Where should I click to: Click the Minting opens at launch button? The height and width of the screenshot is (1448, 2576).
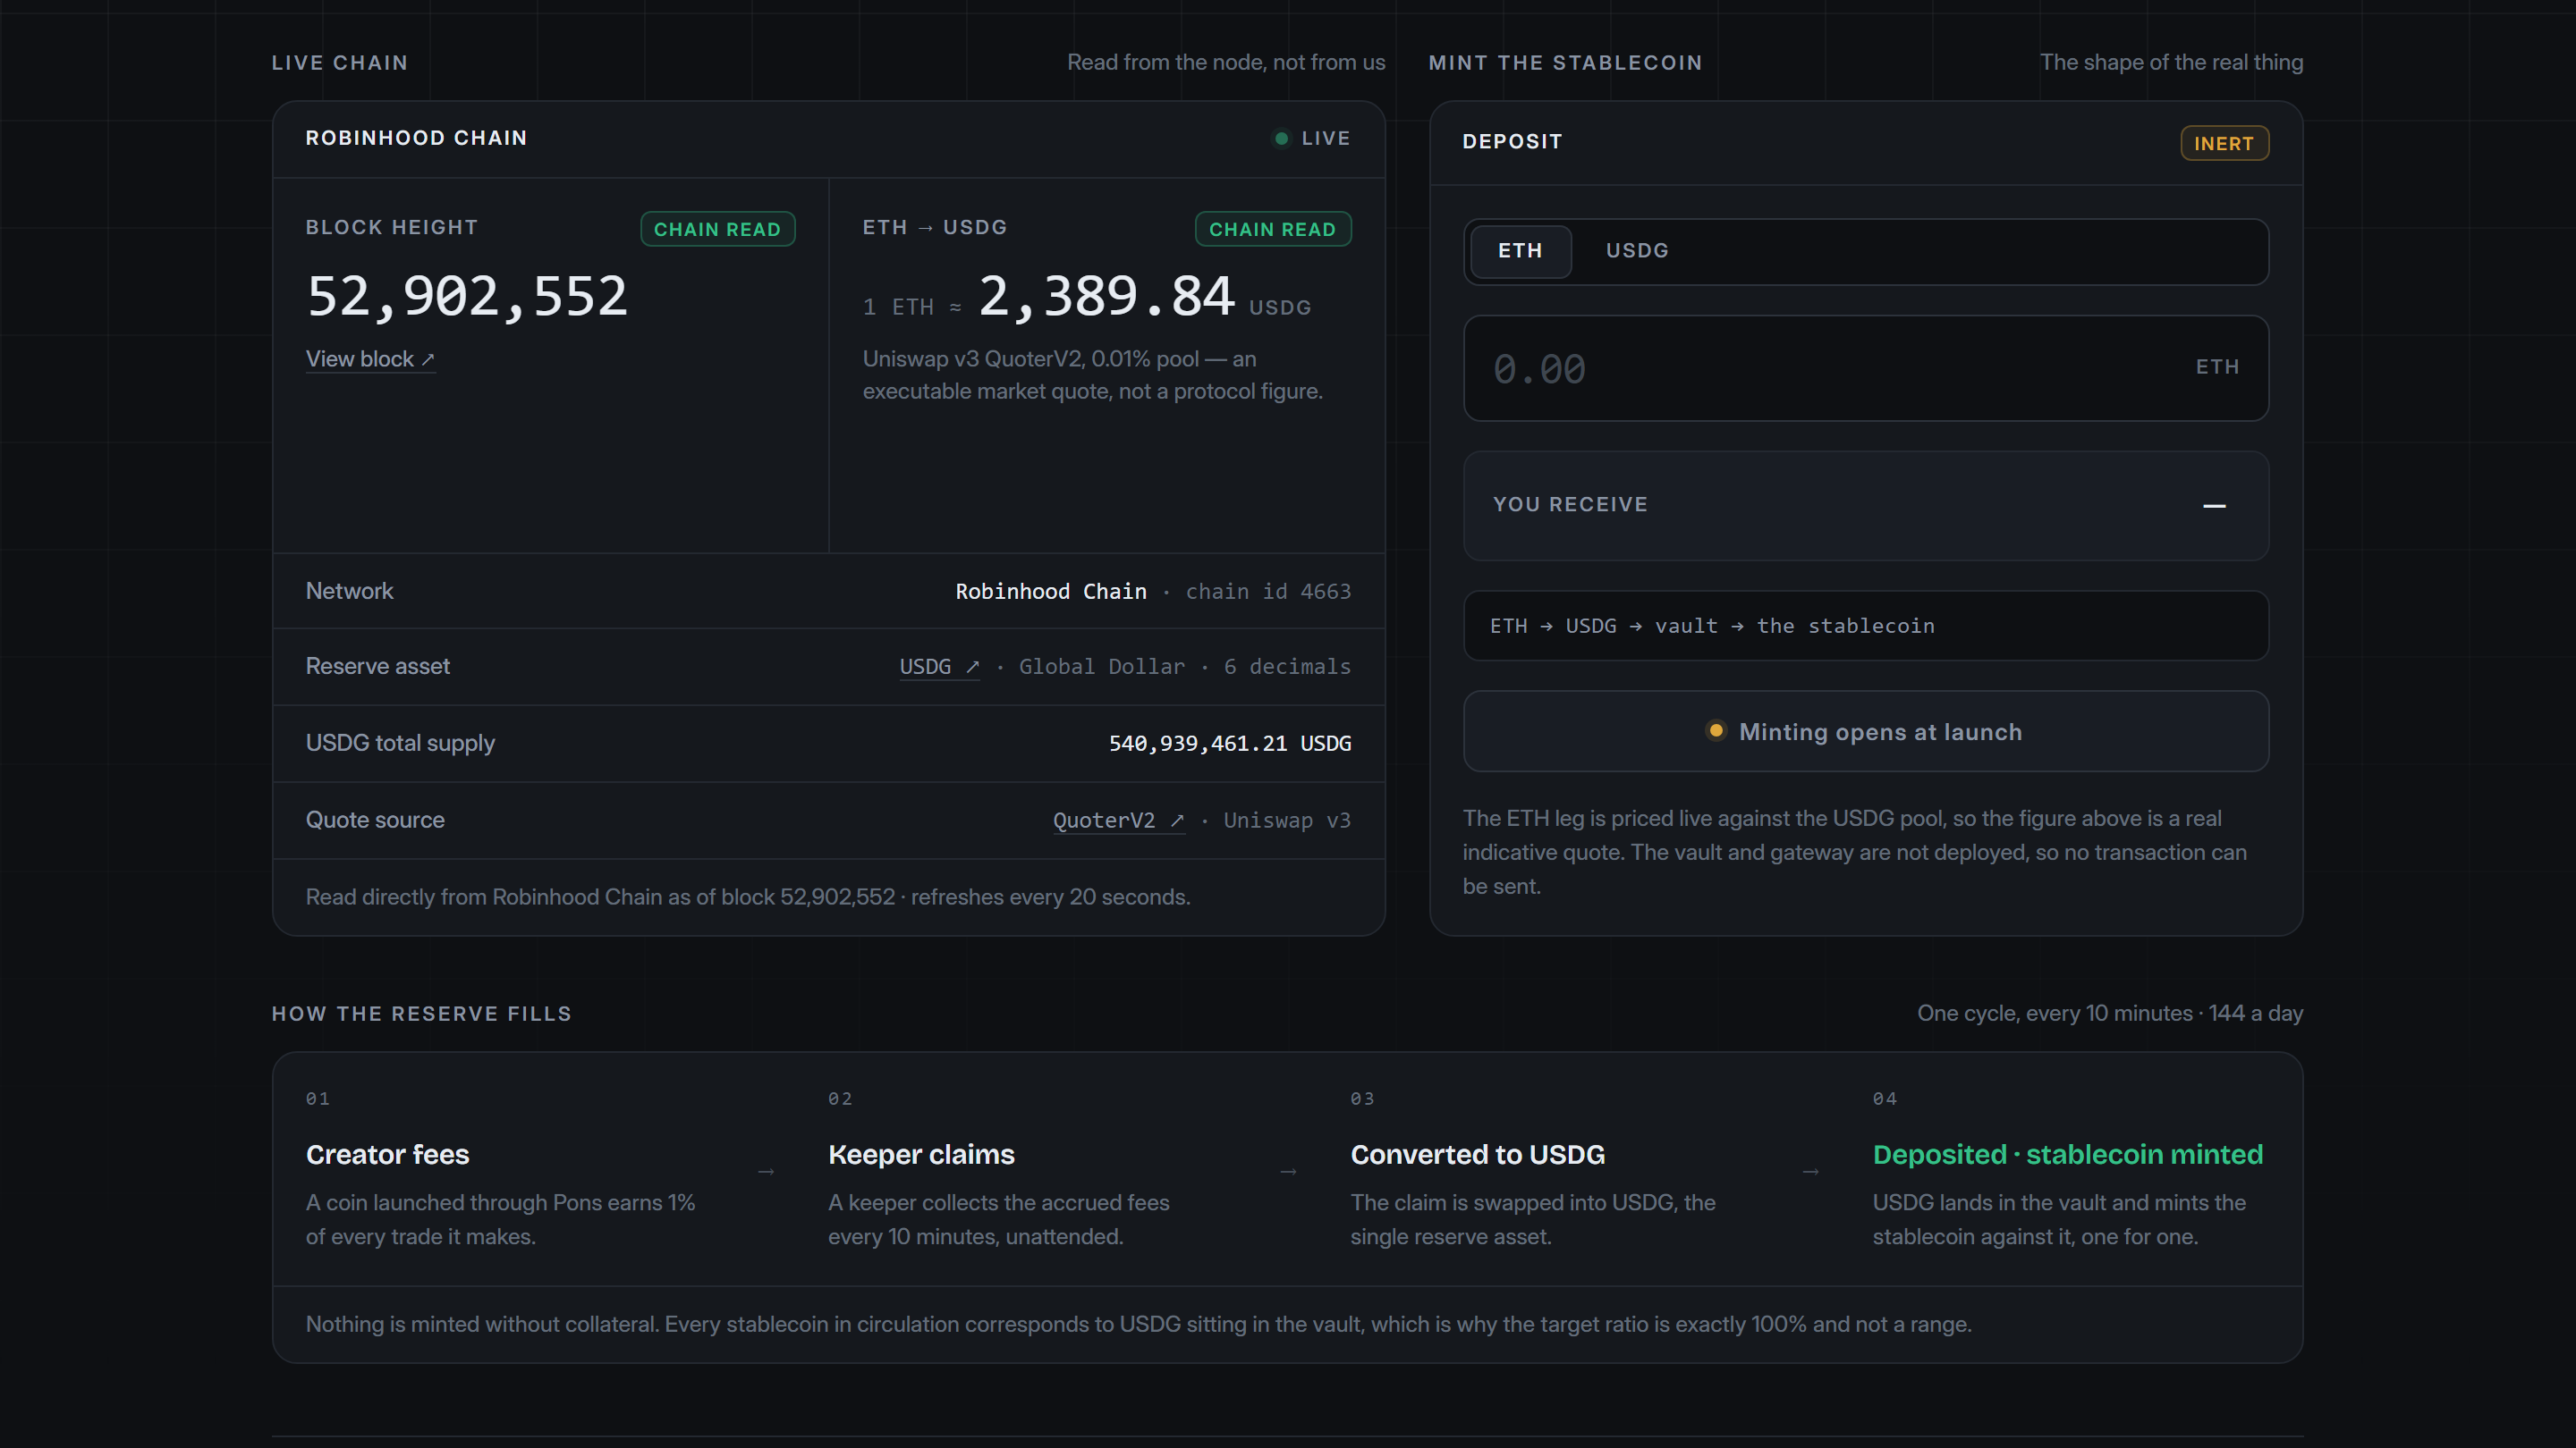[x=1866, y=731]
